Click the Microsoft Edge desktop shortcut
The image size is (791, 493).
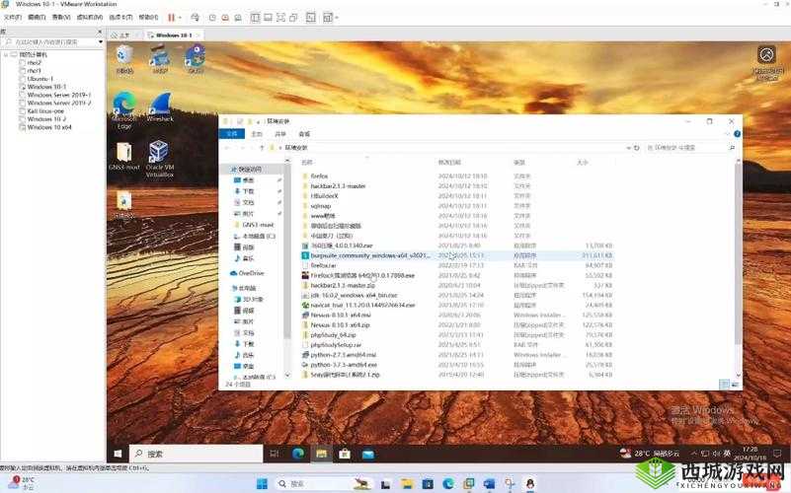[124, 105]
